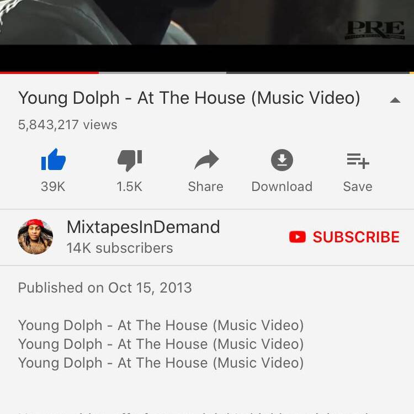Click the video player frame

(x=207, y=36)
